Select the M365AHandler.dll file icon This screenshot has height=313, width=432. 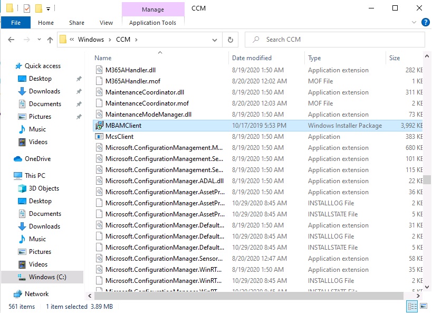tap(99, 70)
